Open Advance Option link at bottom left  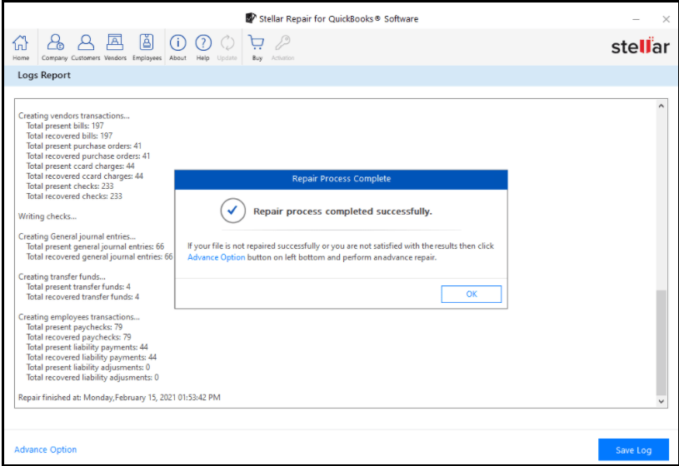click(46, 450)
